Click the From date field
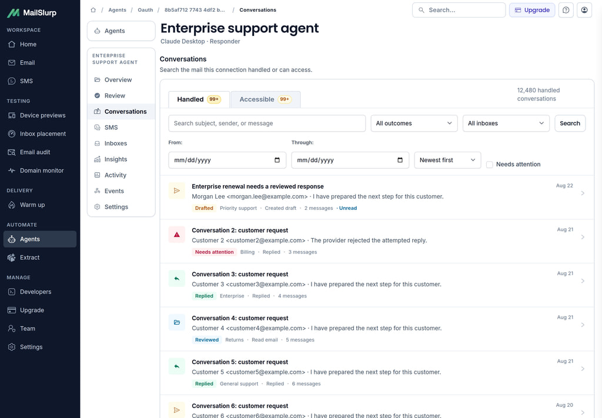The image size is (602, 418). [228, 160]
